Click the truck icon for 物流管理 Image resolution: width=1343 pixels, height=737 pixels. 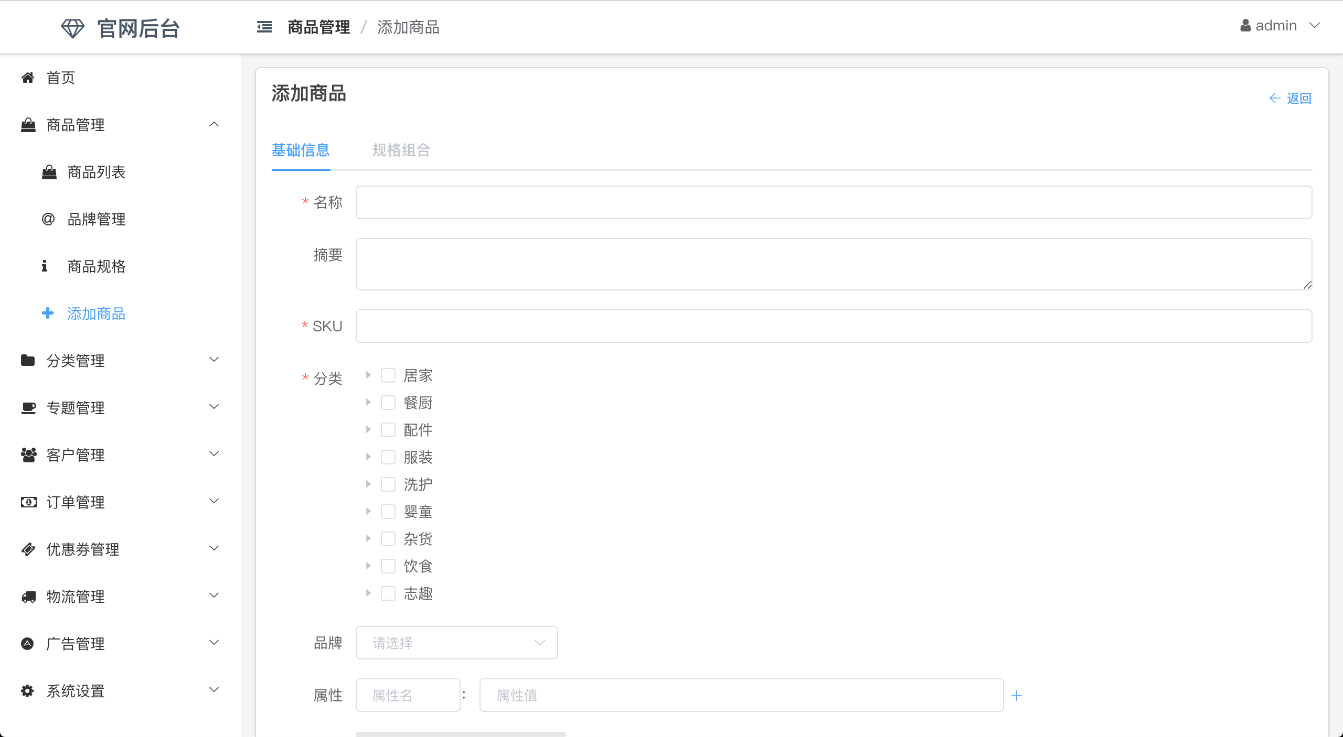(28, 597)
